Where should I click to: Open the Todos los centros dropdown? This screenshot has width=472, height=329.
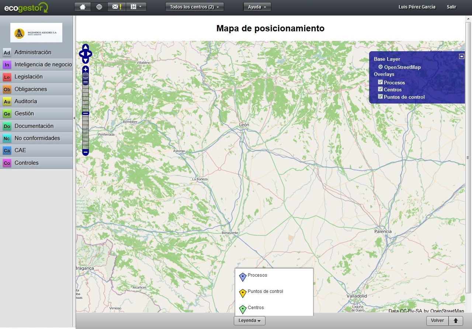[194, 6]
